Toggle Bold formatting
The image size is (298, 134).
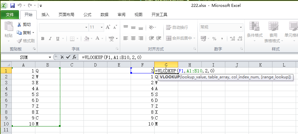[43, 38]
